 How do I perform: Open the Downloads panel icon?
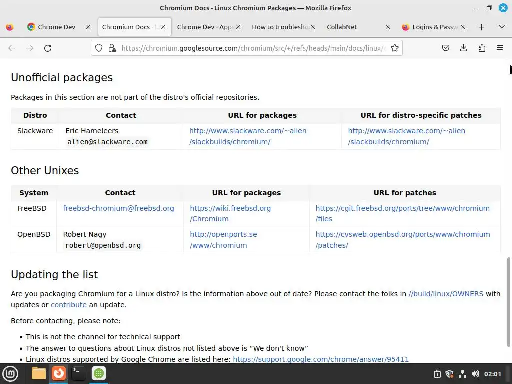[463, 48]
